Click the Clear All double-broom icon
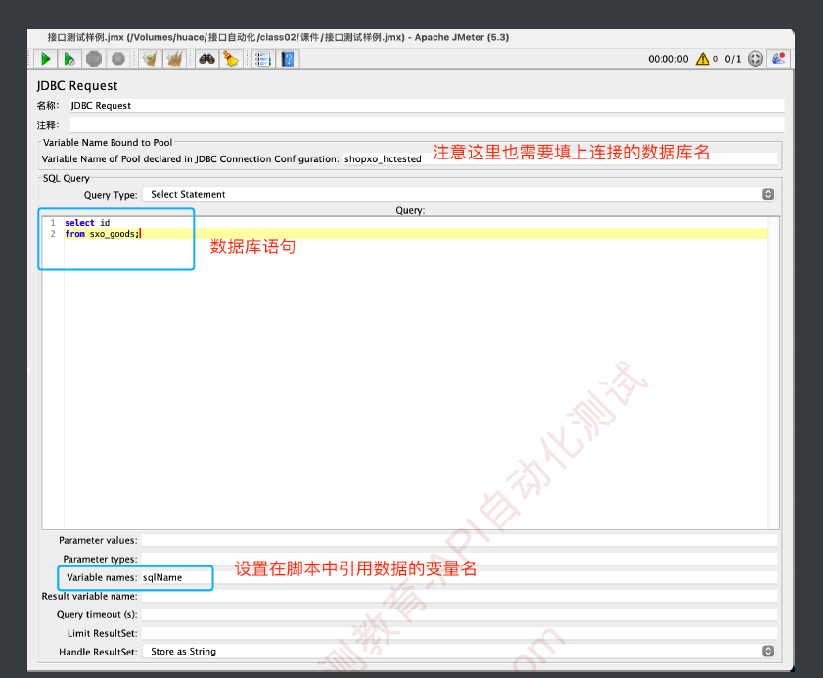This screenshot has height=678, width=823. [x=175, y=59]
